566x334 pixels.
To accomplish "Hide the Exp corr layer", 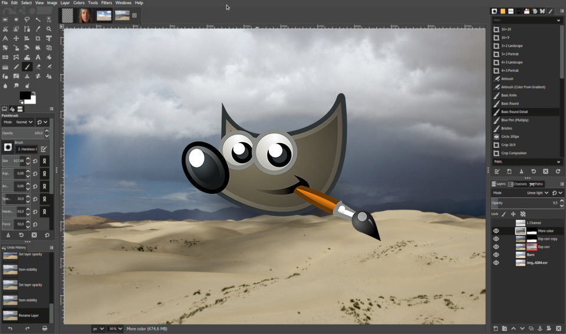I will [x=496, y=247].
